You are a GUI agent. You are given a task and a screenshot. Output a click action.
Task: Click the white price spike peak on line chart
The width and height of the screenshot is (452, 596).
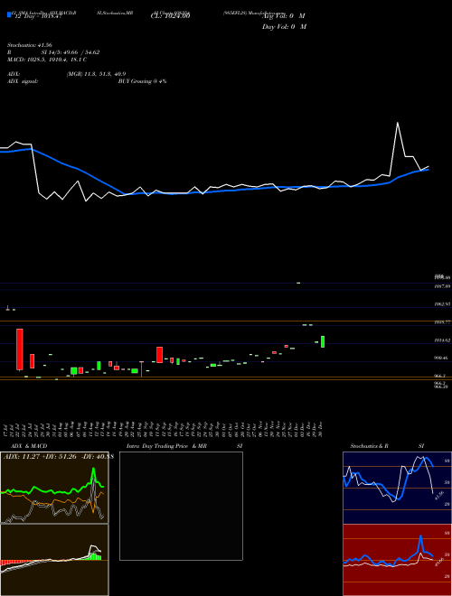point(398,123)
